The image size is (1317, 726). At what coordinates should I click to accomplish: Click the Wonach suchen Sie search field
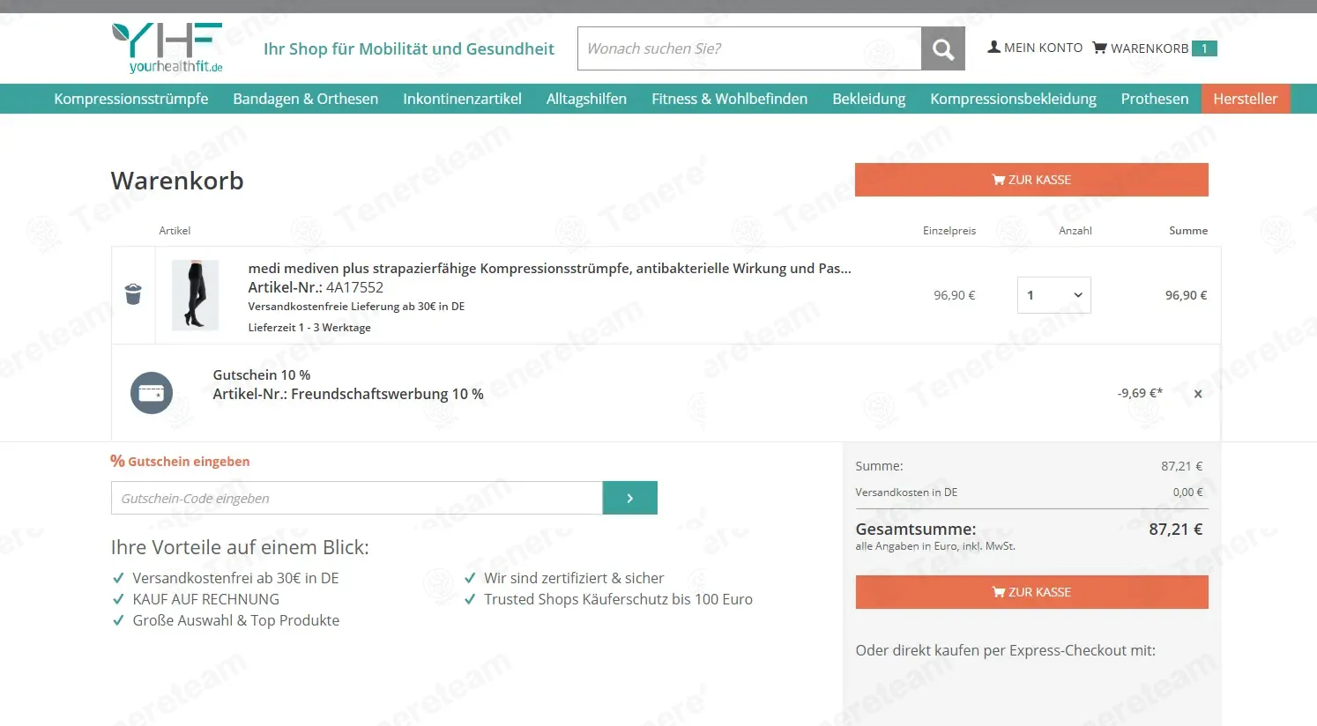point(749,48)
